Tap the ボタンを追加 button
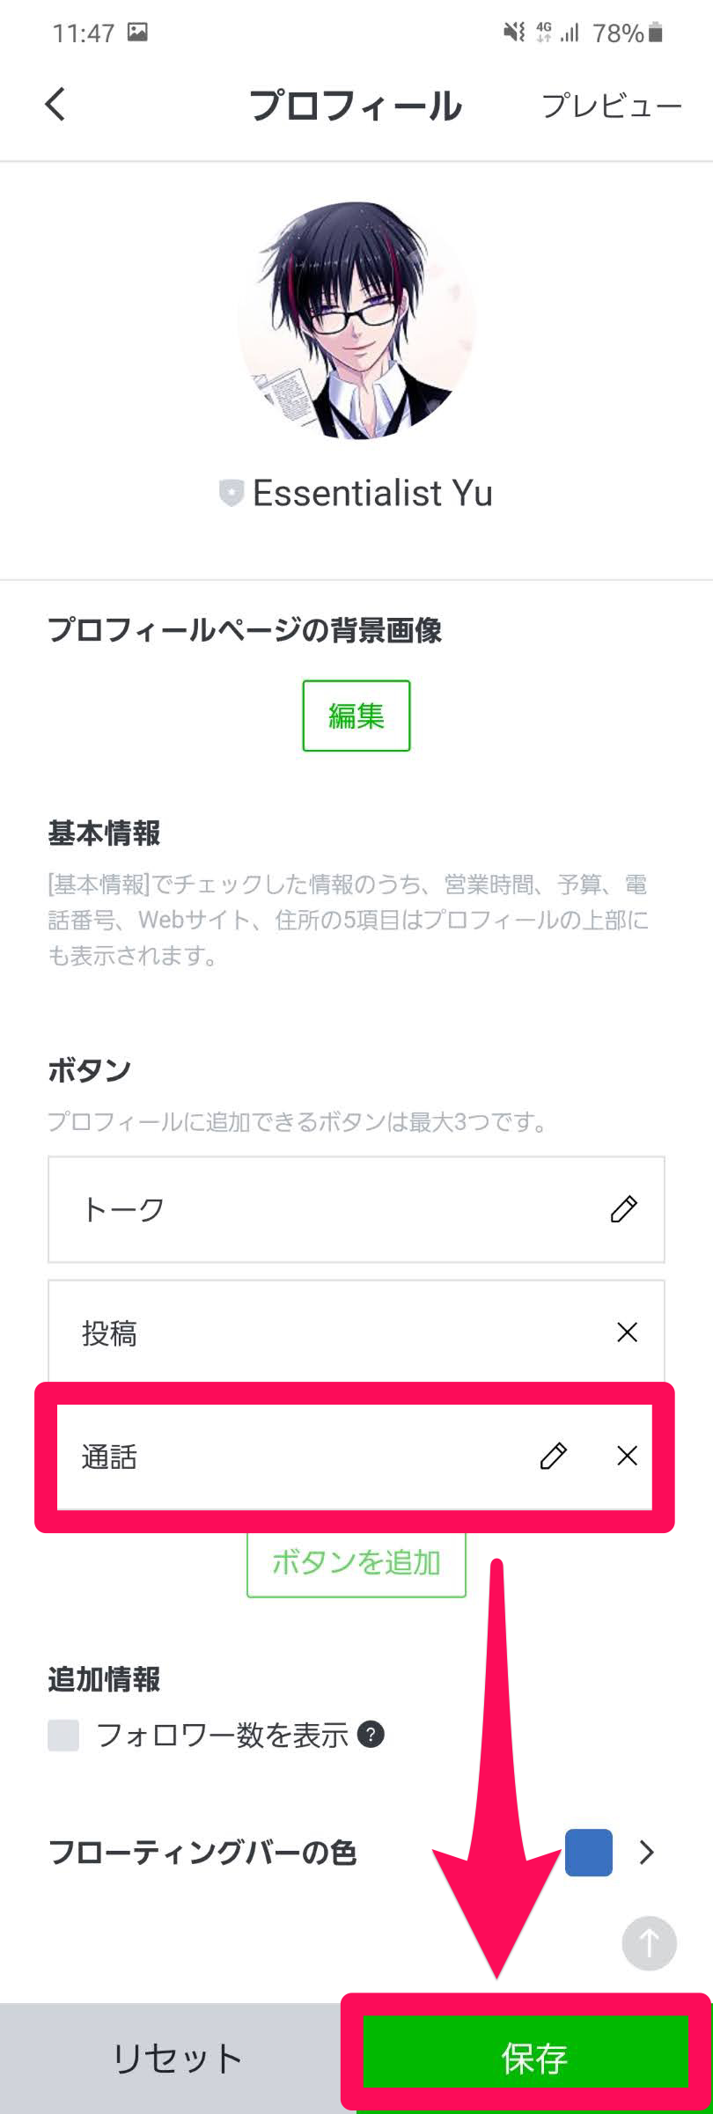The width and height of the screenshot is (713, 2114). 356,1563
